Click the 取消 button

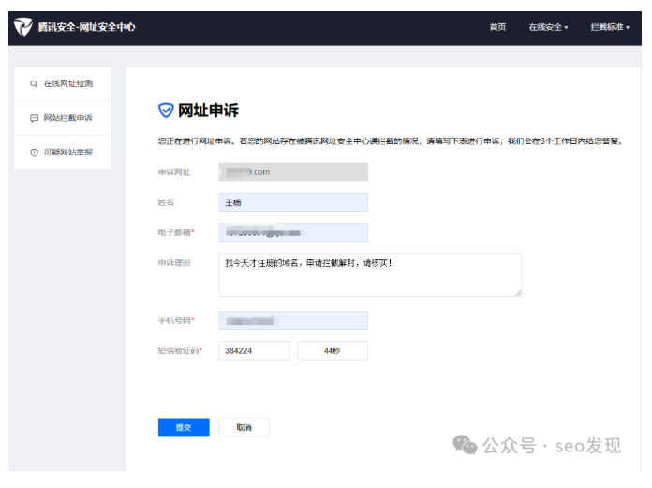(x=244, y=427)
